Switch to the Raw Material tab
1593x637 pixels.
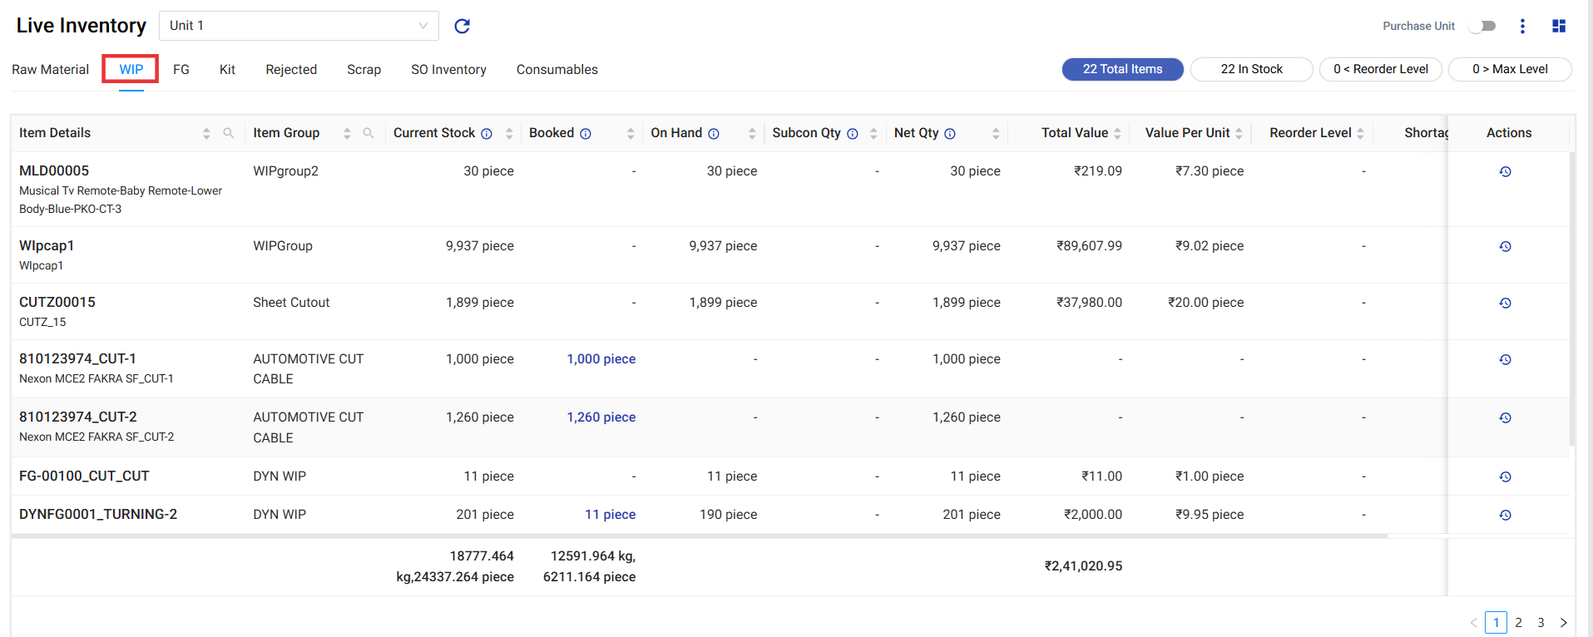click(51, 70)
